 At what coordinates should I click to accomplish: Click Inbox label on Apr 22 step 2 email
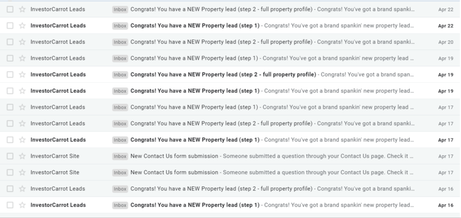click(x=120, y=9)
